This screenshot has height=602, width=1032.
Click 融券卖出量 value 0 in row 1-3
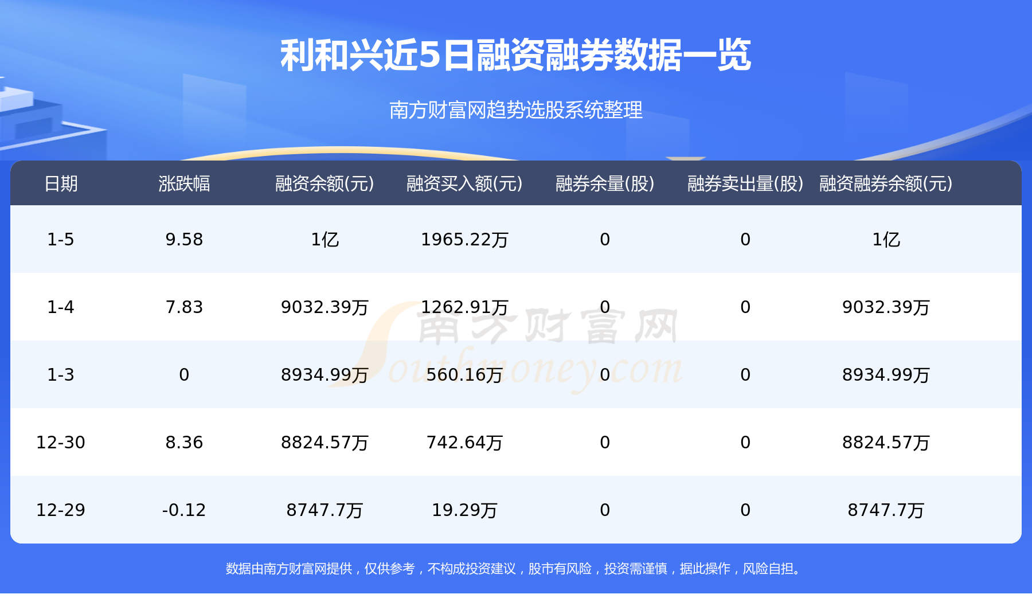pyautogui.click(x=745, y=375)
